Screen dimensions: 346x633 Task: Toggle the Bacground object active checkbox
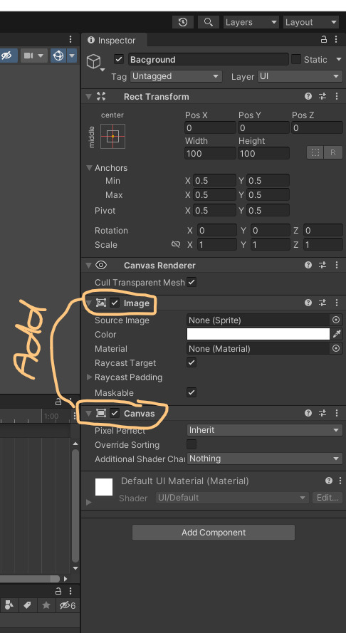119,59
